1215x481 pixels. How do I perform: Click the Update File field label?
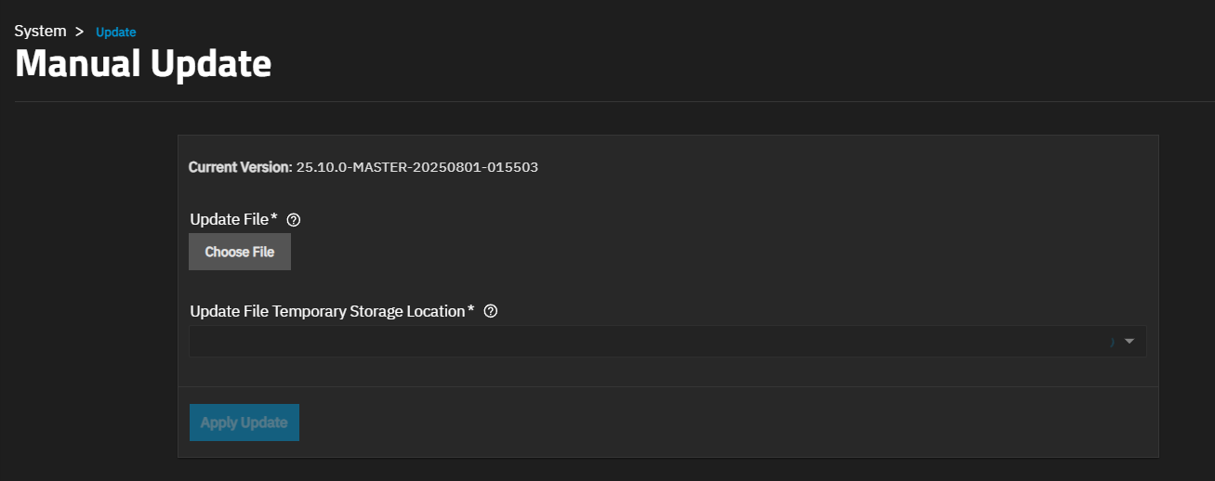click(x=229, y=220)
